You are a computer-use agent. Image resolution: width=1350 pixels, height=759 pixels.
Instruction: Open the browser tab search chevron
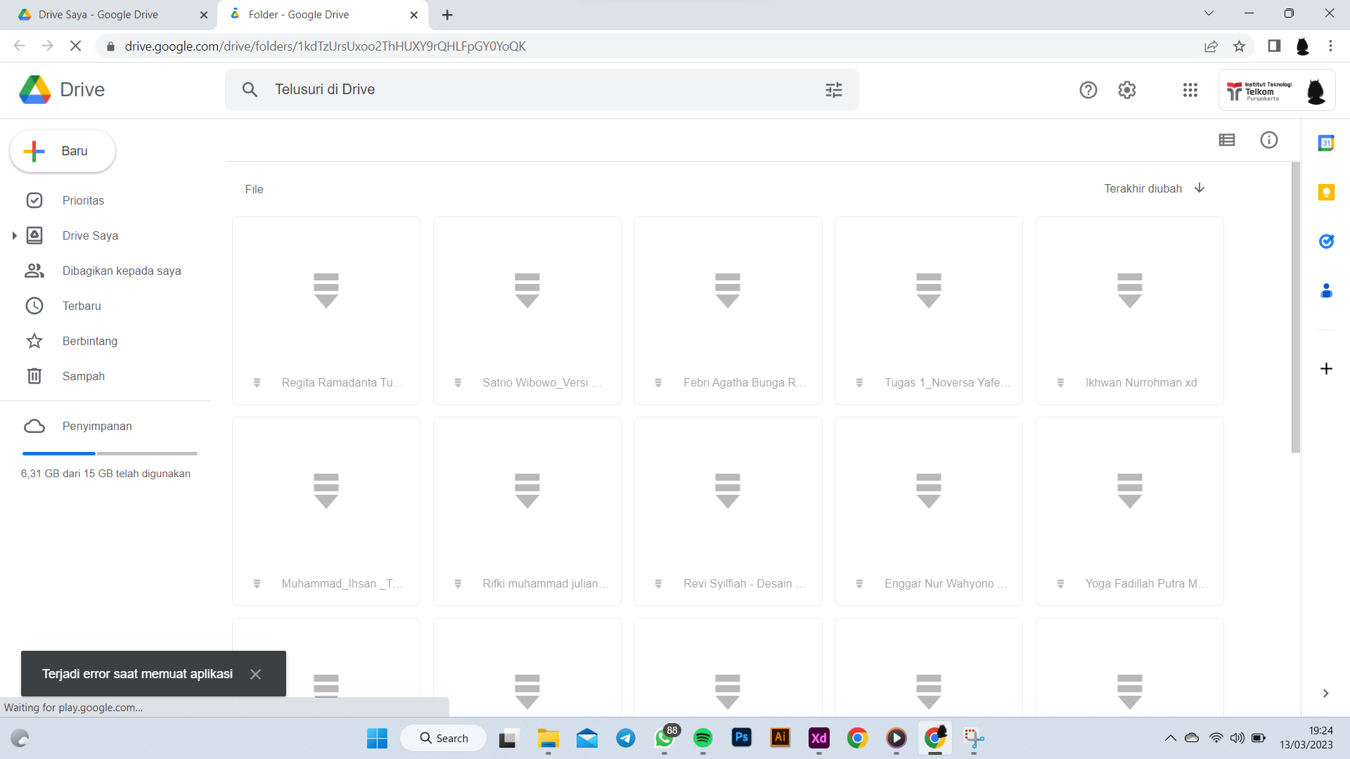point(1209,13)
